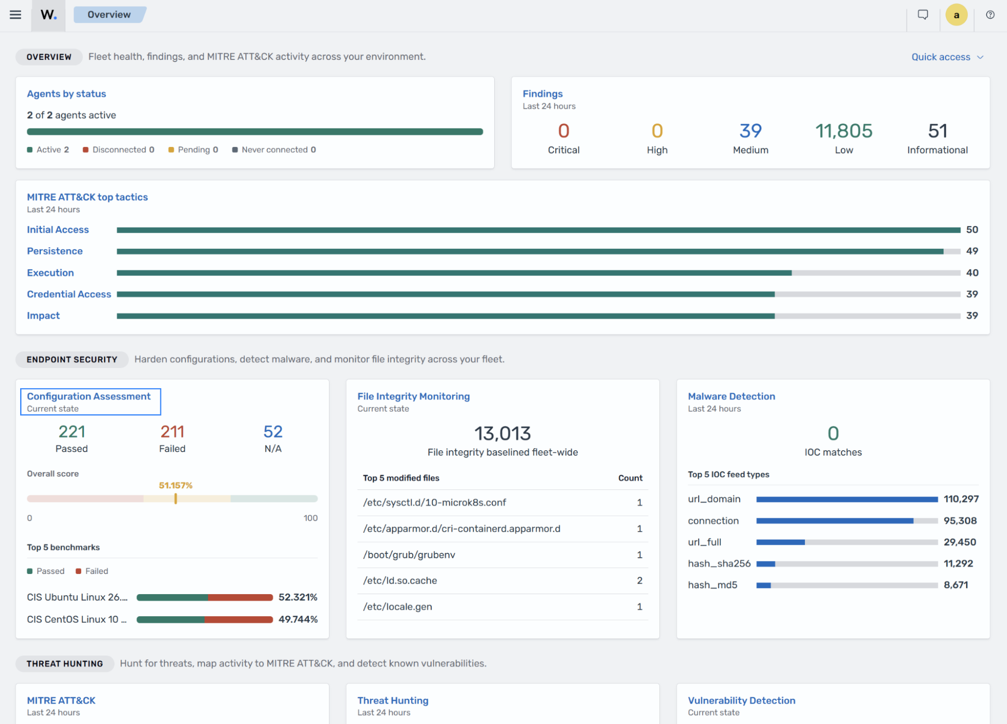1007x724 pixels.
Task: Open the feedback chat icon
Action: pyautogui.click(x=923, y=15)
